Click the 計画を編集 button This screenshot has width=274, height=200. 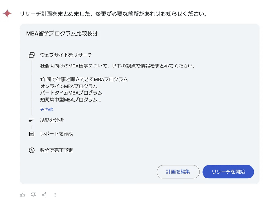click(x=178, y=172)
